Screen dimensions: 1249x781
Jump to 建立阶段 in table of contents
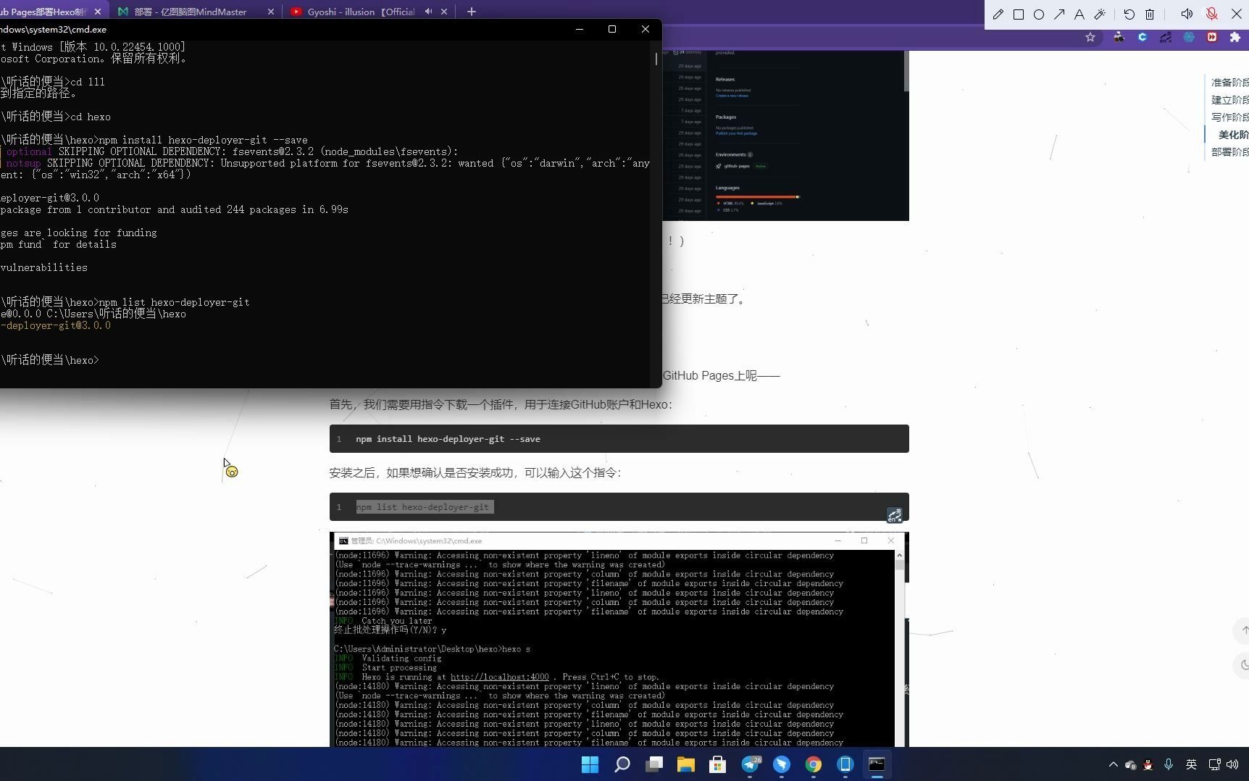tap(1229, 100)
